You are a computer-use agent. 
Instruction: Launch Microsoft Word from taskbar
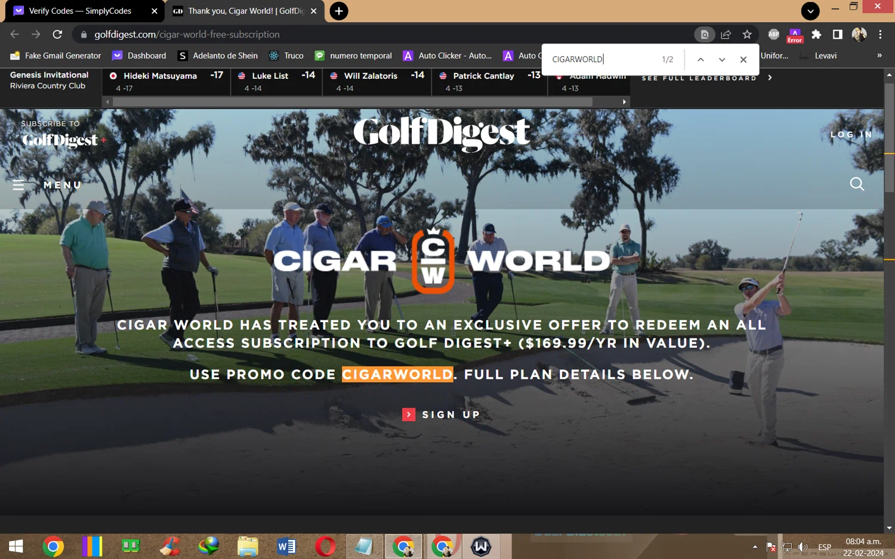(x=286, y=546)
